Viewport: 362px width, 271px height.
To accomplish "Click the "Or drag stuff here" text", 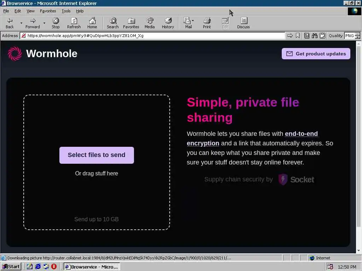I will click(x=97, y=173).
